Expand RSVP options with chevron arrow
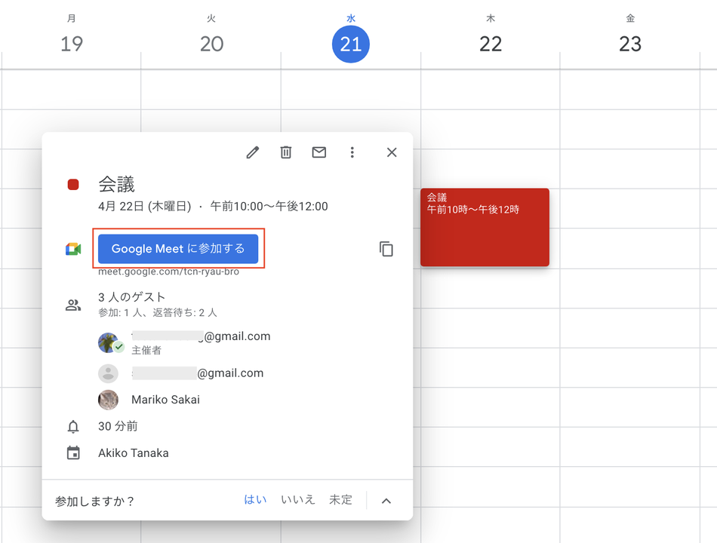Screen dimensions: 717x543 386,501
